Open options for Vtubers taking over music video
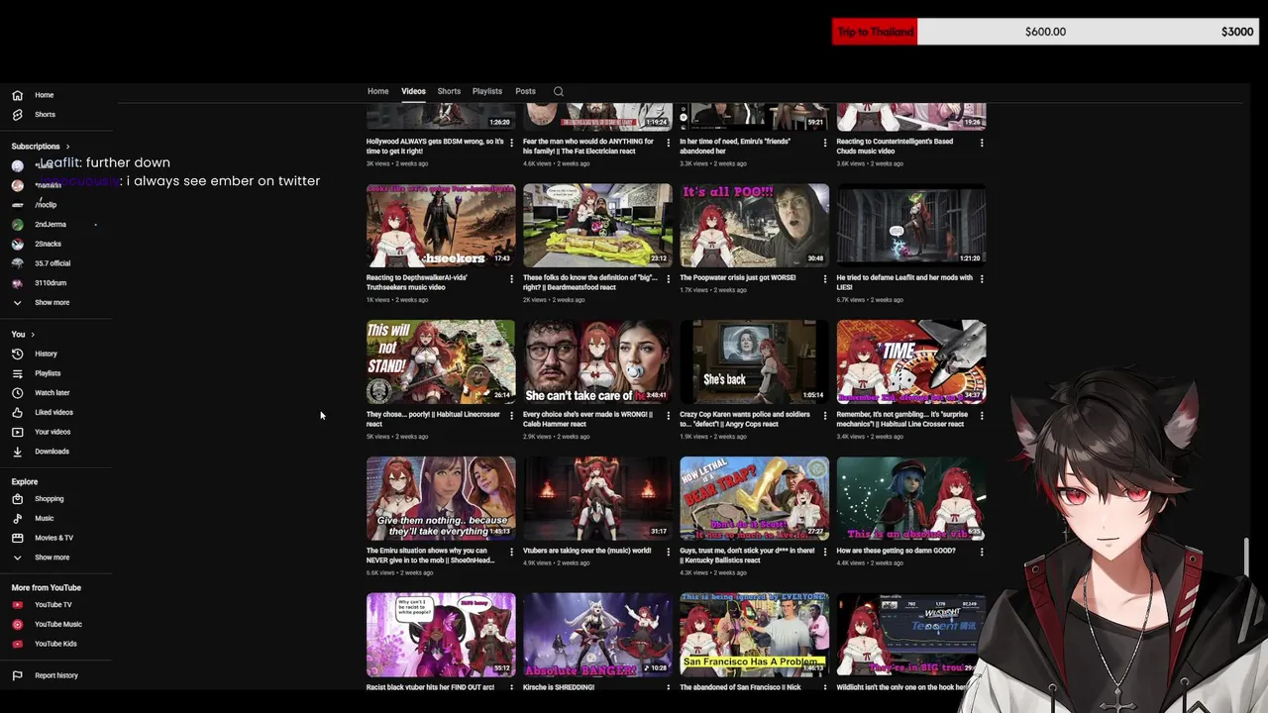 coord(668,552)
